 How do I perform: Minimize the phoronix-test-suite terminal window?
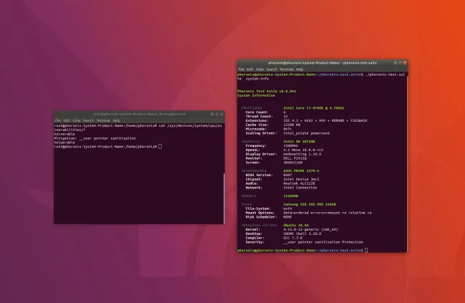(396, 63)
